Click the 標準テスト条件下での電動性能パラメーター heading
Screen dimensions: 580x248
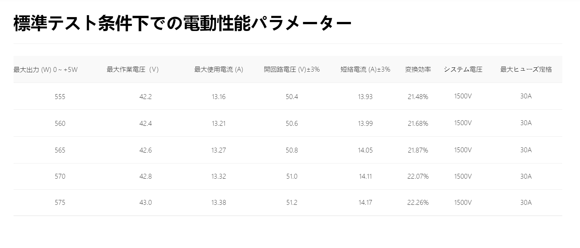182,23
